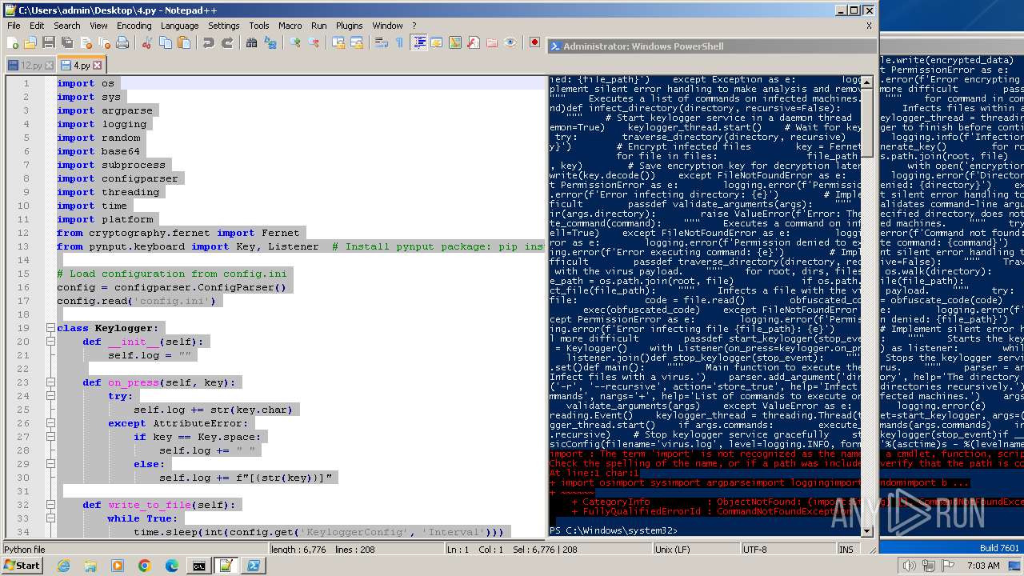Click the Close document toolbar icon

(x=86, y=42)
